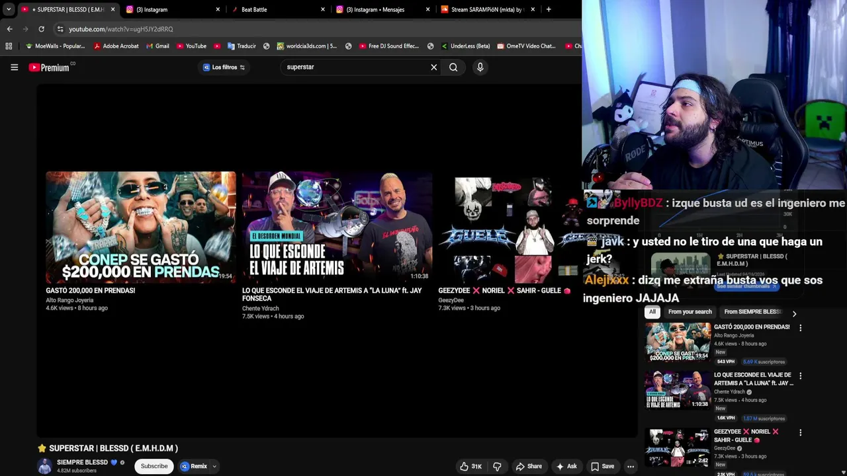Open options for GEEZYDEE sidebar video
The image size is (847, 476).
[x=800, y=433]
